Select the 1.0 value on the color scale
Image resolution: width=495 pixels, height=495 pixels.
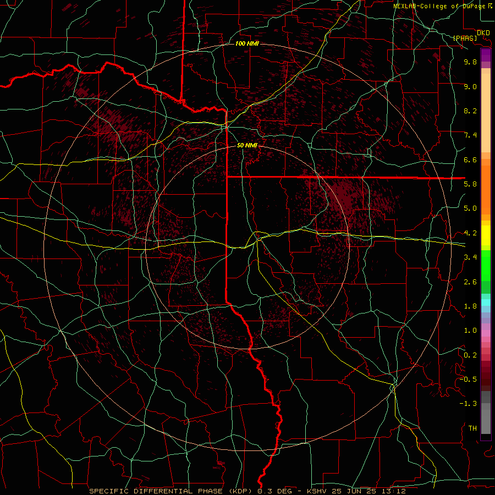(x=470, y=331)
